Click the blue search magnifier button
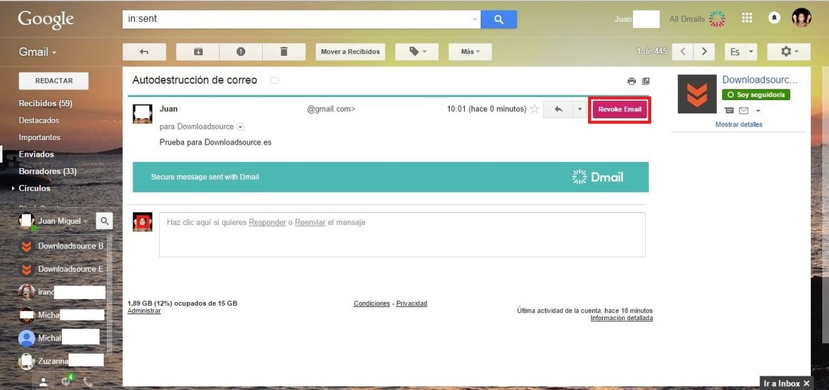The height and width of the screenshot is (390, 829). [x=499, y=20]
